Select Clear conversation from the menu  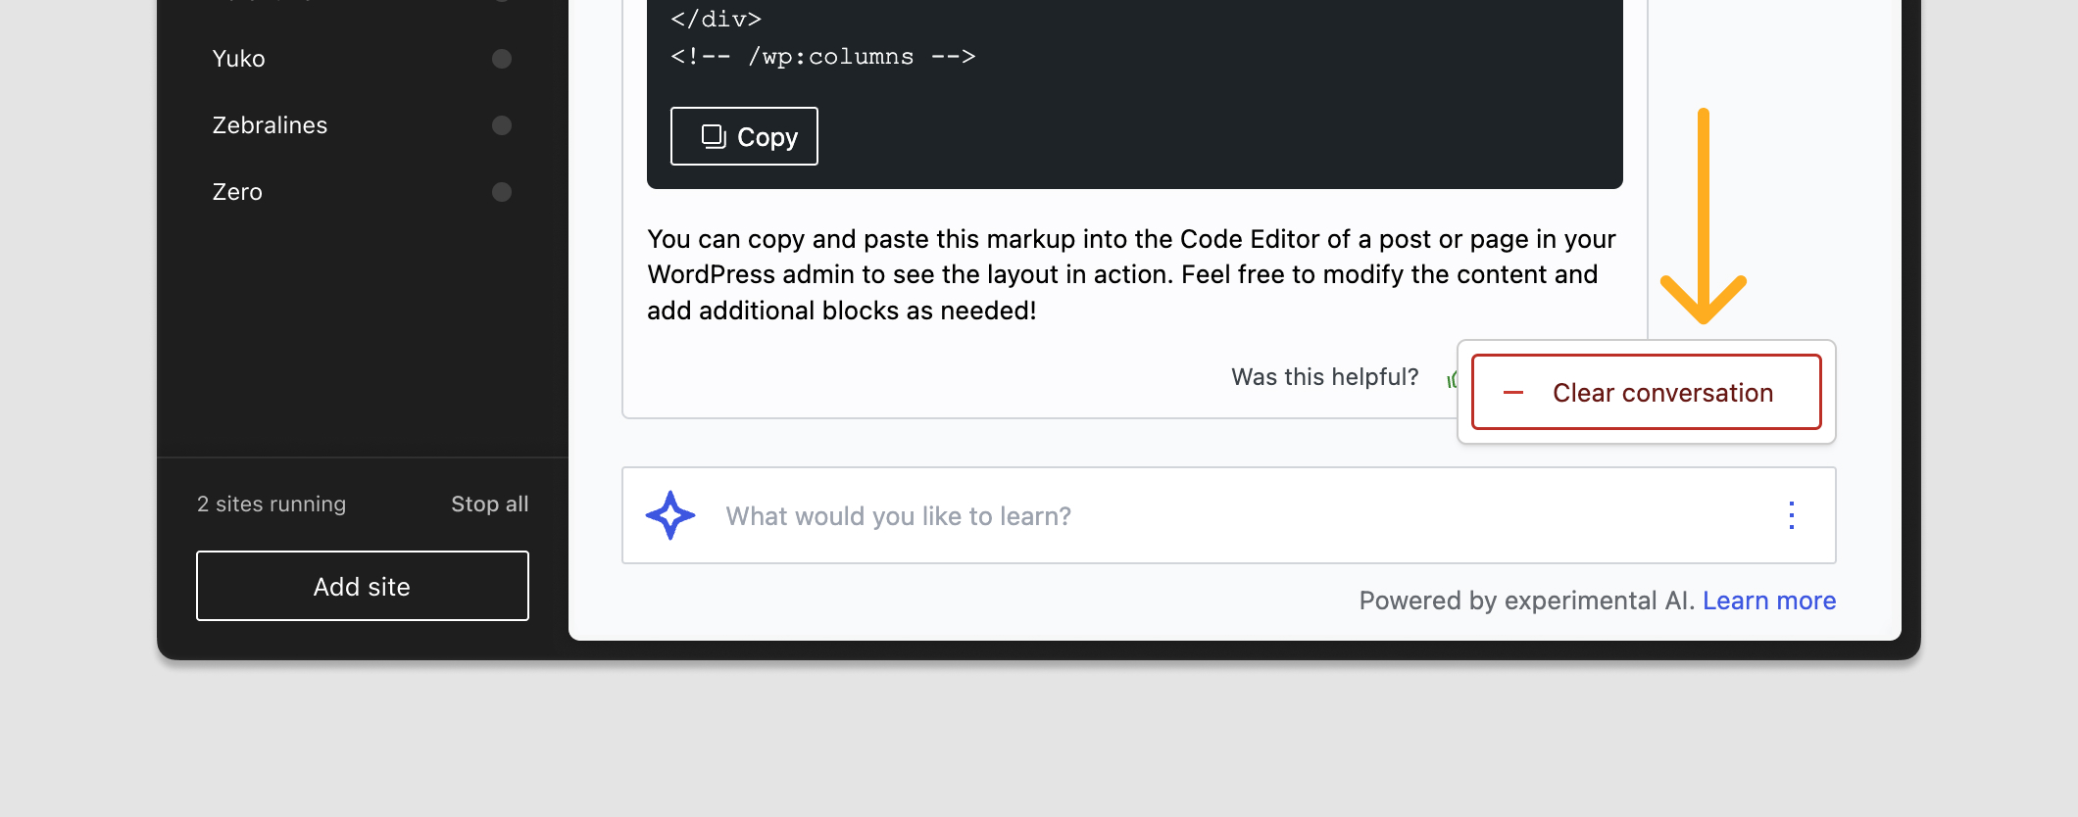(1661, 392)
